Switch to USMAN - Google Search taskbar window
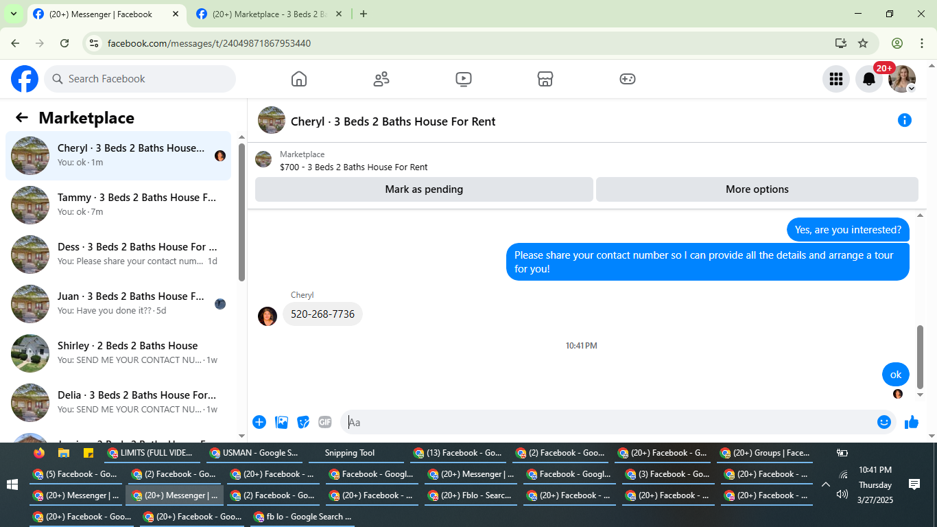 coord(254,453)
